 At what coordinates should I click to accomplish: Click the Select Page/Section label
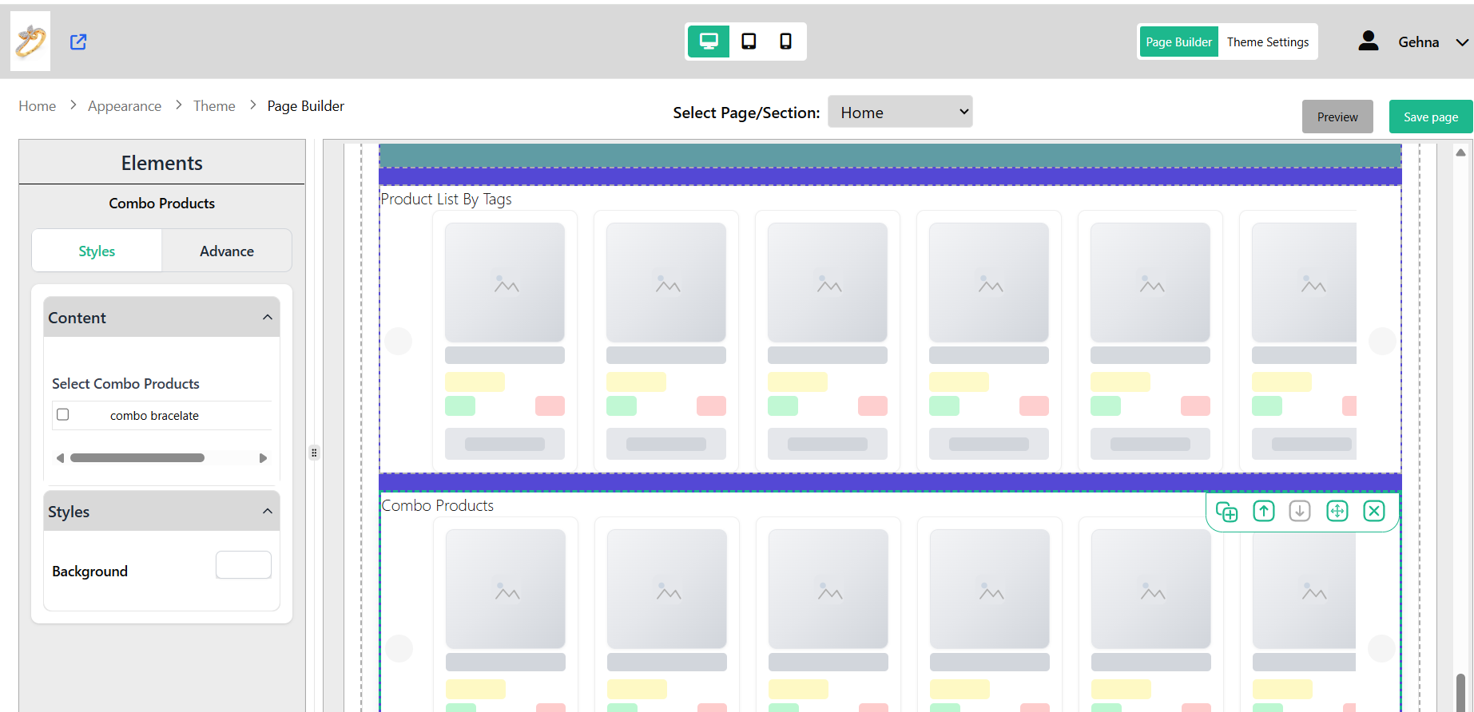pyautogui.click(x=746, y=113)
